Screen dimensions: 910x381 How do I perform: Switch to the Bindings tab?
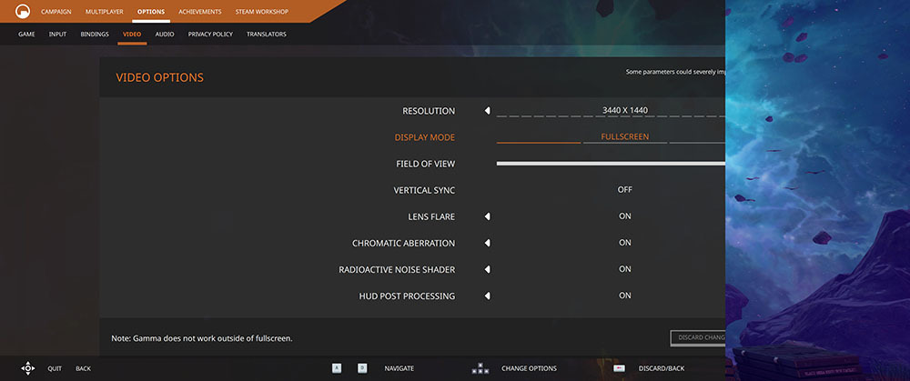point(95,35)
